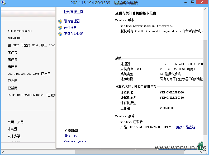Click WORKGROUP in left panel
The height and width of the screenshot is (155, 209).
point(15,38)
